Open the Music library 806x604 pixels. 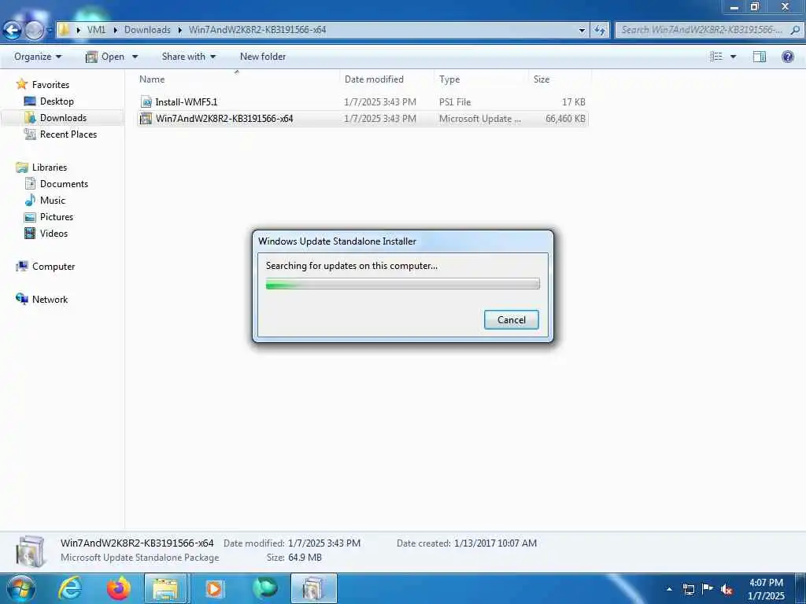(53, 201)
